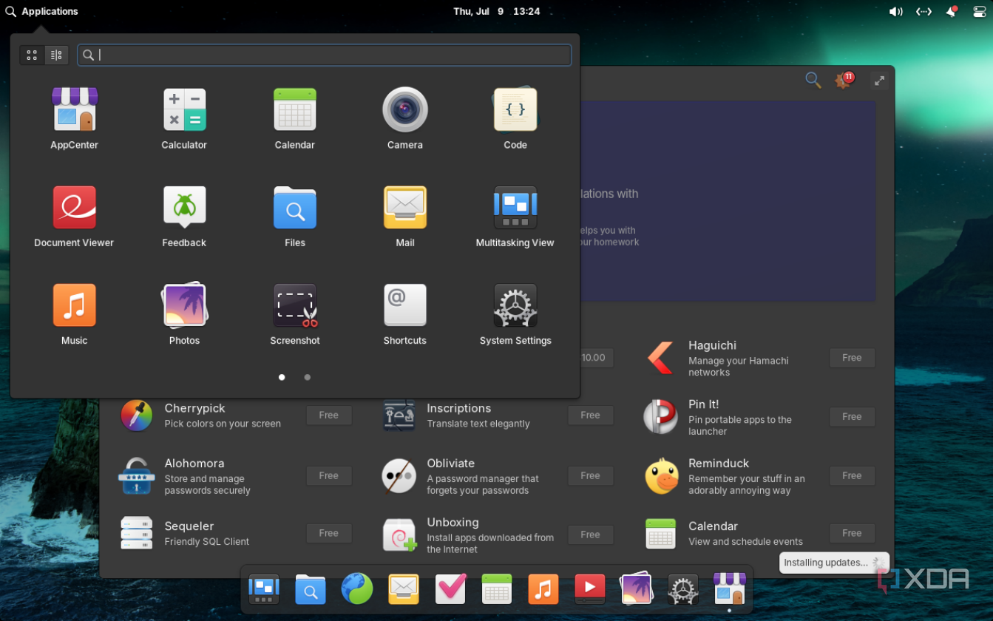Open the sound volume indicator
993x621 pixels.
895,11
